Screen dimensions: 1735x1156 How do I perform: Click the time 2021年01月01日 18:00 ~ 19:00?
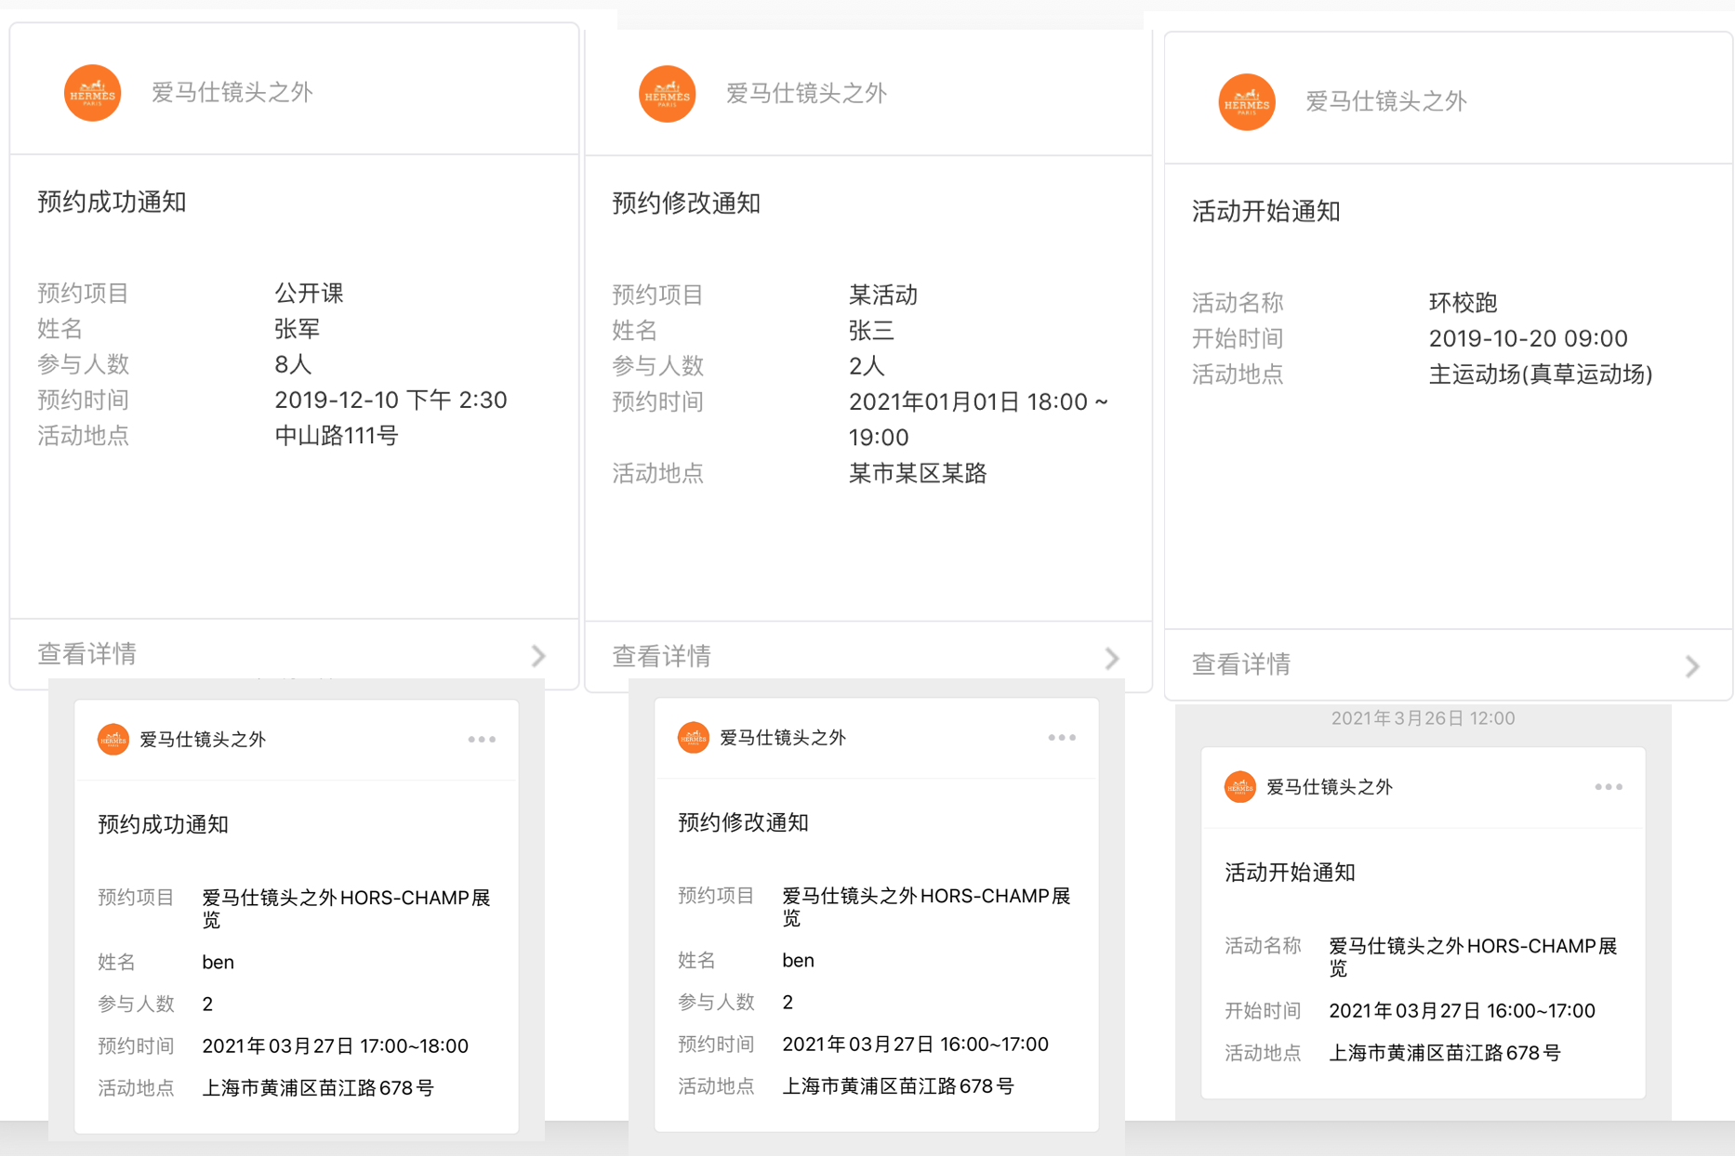tap(978, 419)
